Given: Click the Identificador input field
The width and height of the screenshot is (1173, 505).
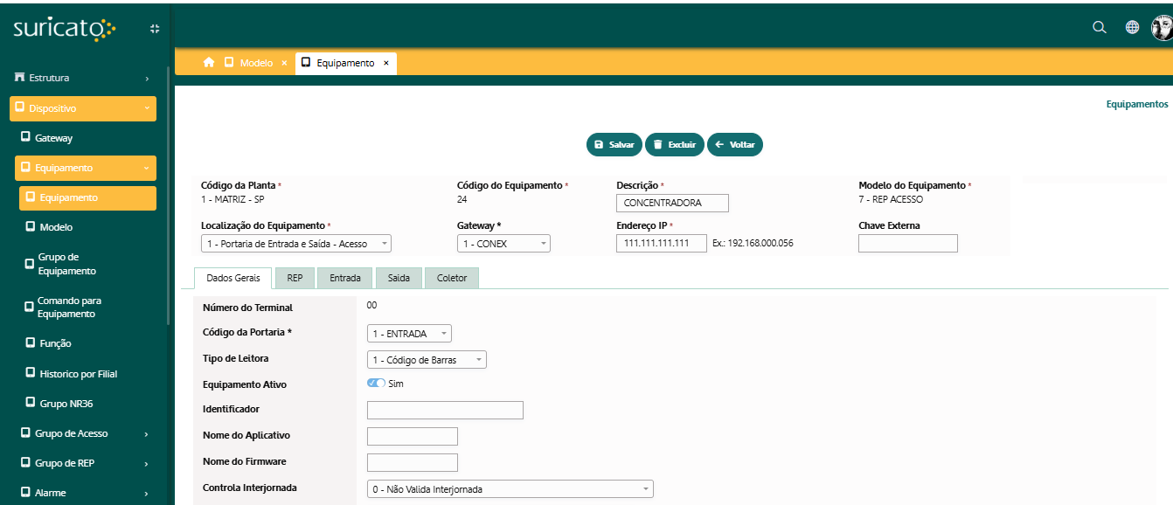Looking at the screenshot, I should [x=445, y=411].
